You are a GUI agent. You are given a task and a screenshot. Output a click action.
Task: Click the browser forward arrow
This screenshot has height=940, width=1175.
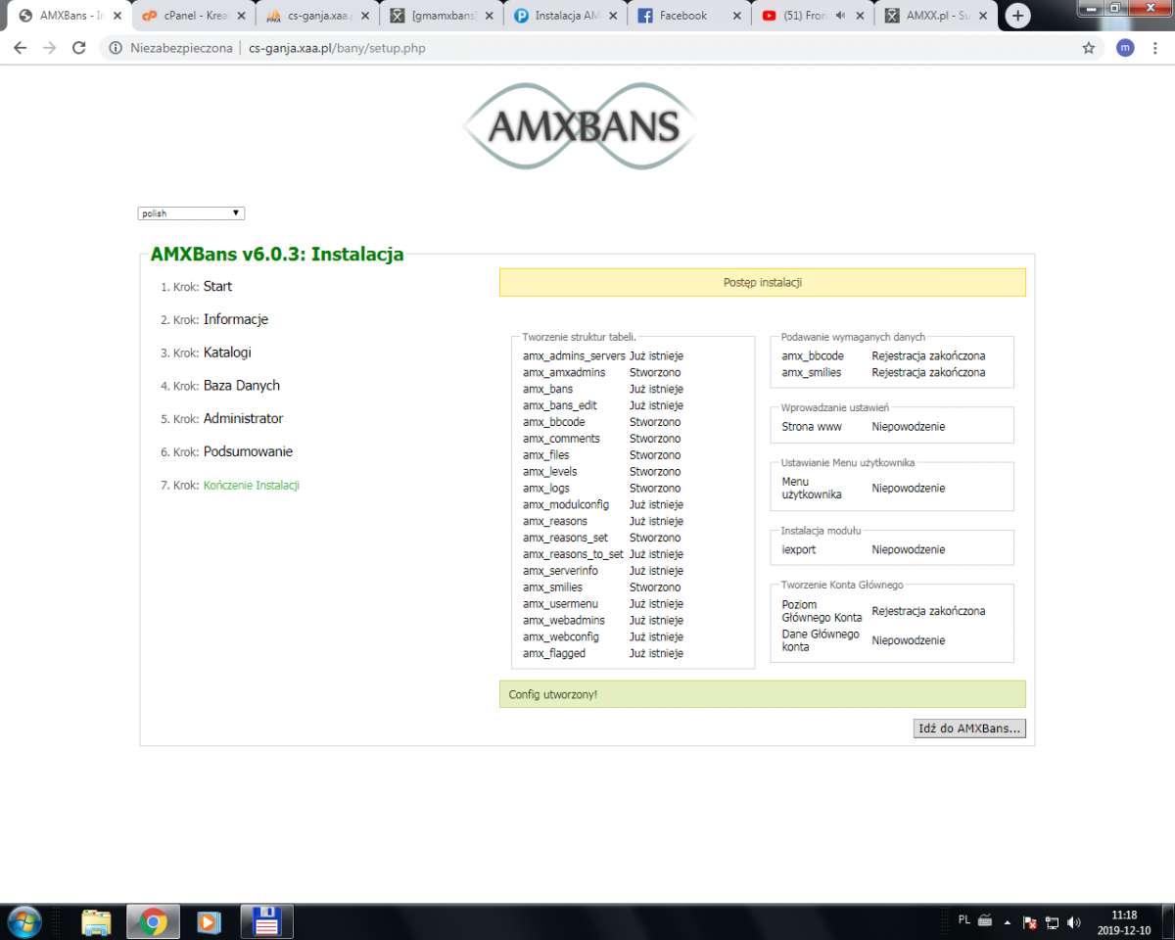[50, 48]
